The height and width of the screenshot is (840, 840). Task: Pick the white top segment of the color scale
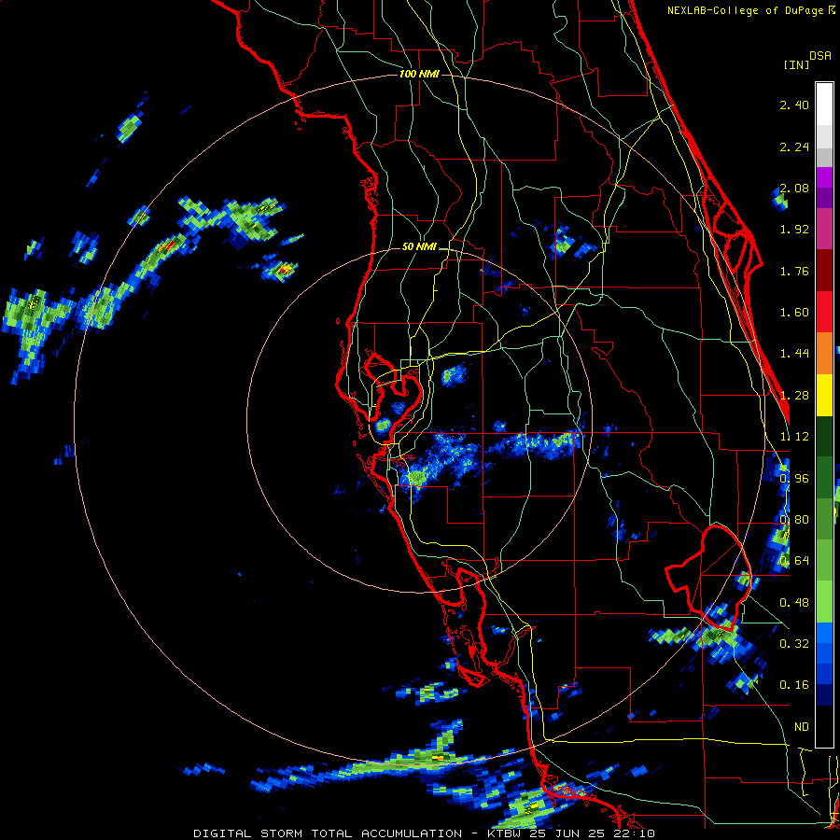(x=824, y=104)
